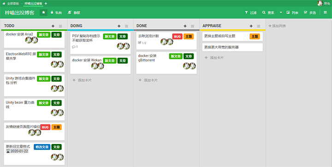Enable 多选 multi-selection mode
332x167 pixels.
tap(310, 12)
